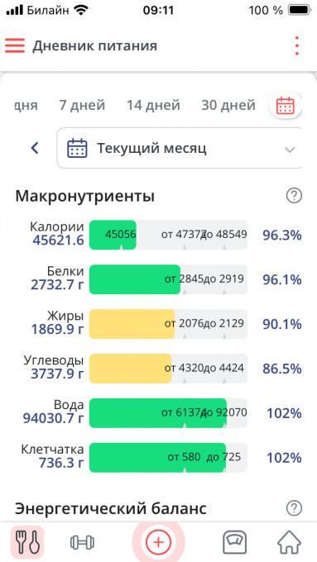Screen dimensions: 317x562
Task: Select the 7 дней period tab
Action: [82, 106]
